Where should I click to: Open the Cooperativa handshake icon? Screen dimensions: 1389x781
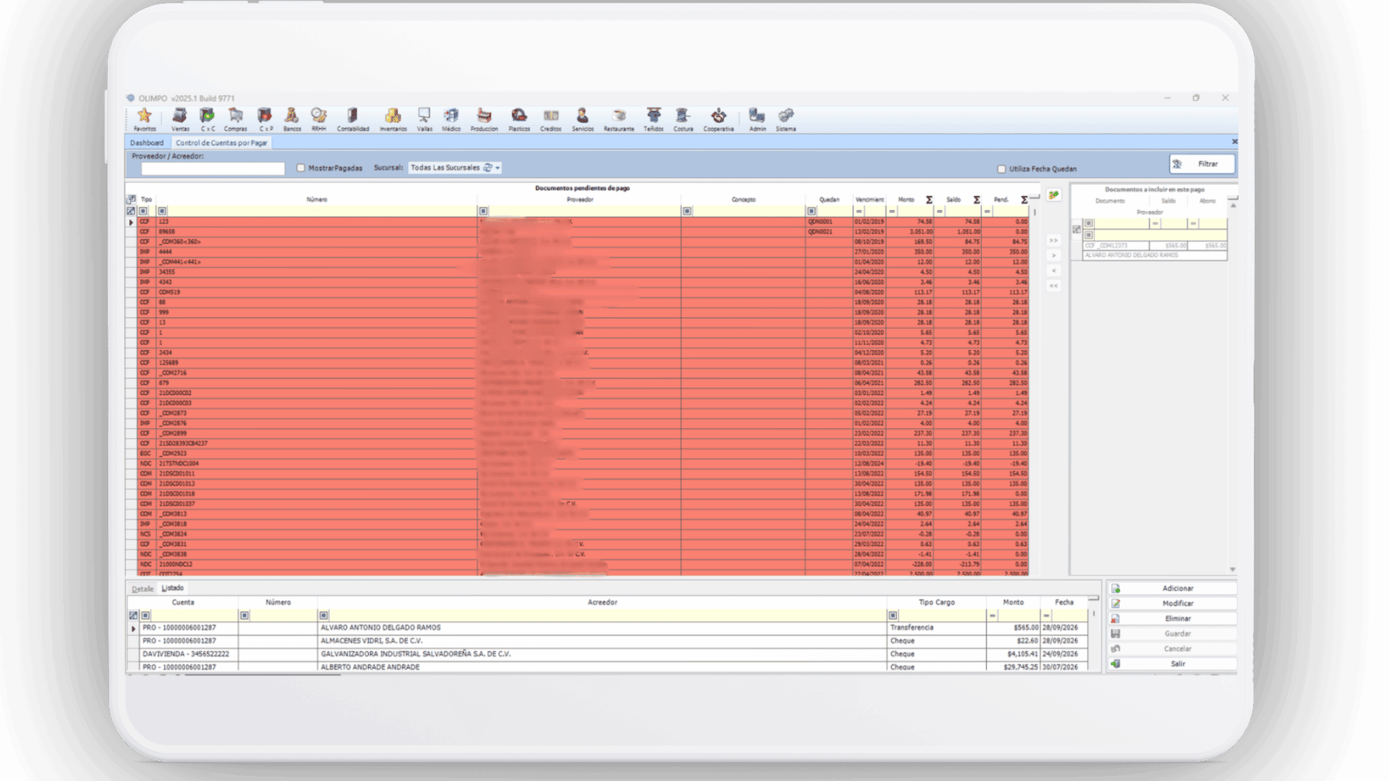pyautogui.click(x=718, y=119)
